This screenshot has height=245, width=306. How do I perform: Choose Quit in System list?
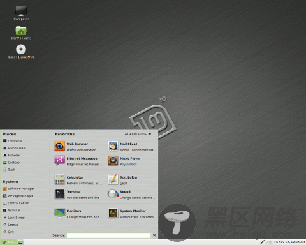(x=8, y=232)
